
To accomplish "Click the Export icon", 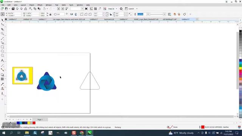I will (63, 9).
